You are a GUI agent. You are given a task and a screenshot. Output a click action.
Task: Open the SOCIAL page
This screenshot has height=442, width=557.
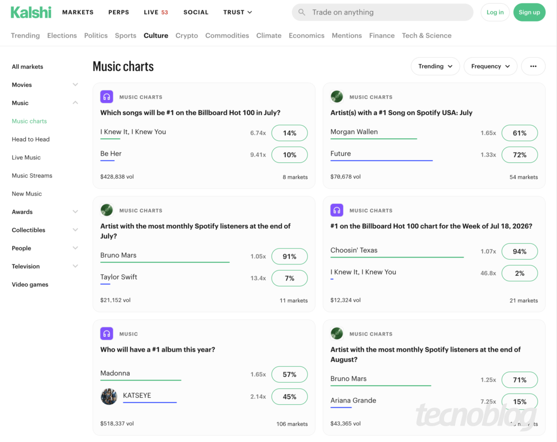coord(195,12)
